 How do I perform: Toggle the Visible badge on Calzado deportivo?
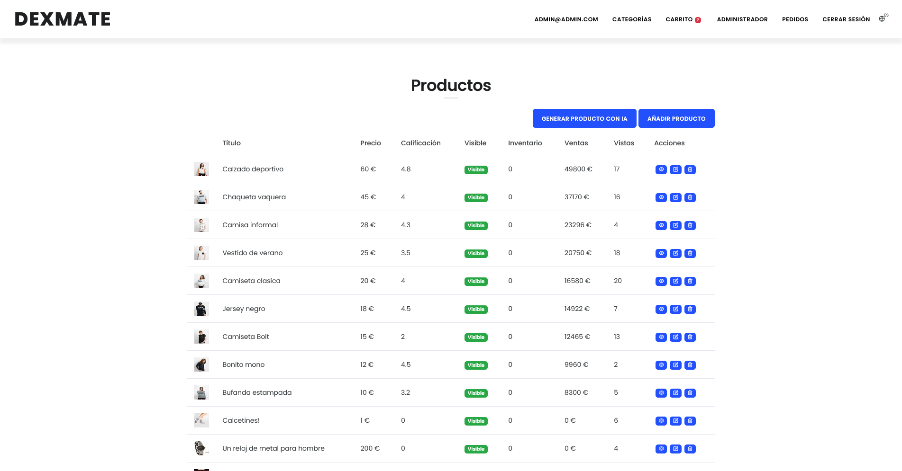[x=476, y=169]
